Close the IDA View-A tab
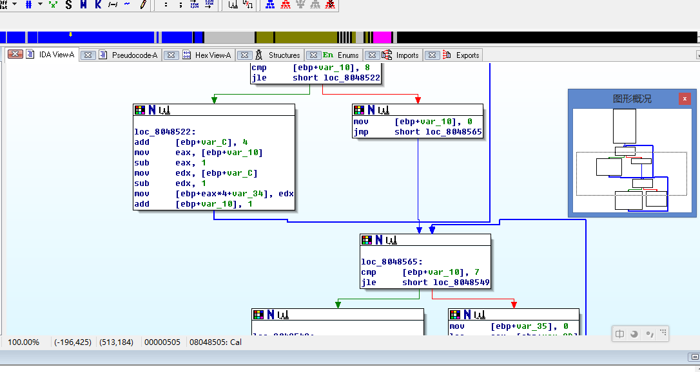The image size is (700, 372). (15, 54)
